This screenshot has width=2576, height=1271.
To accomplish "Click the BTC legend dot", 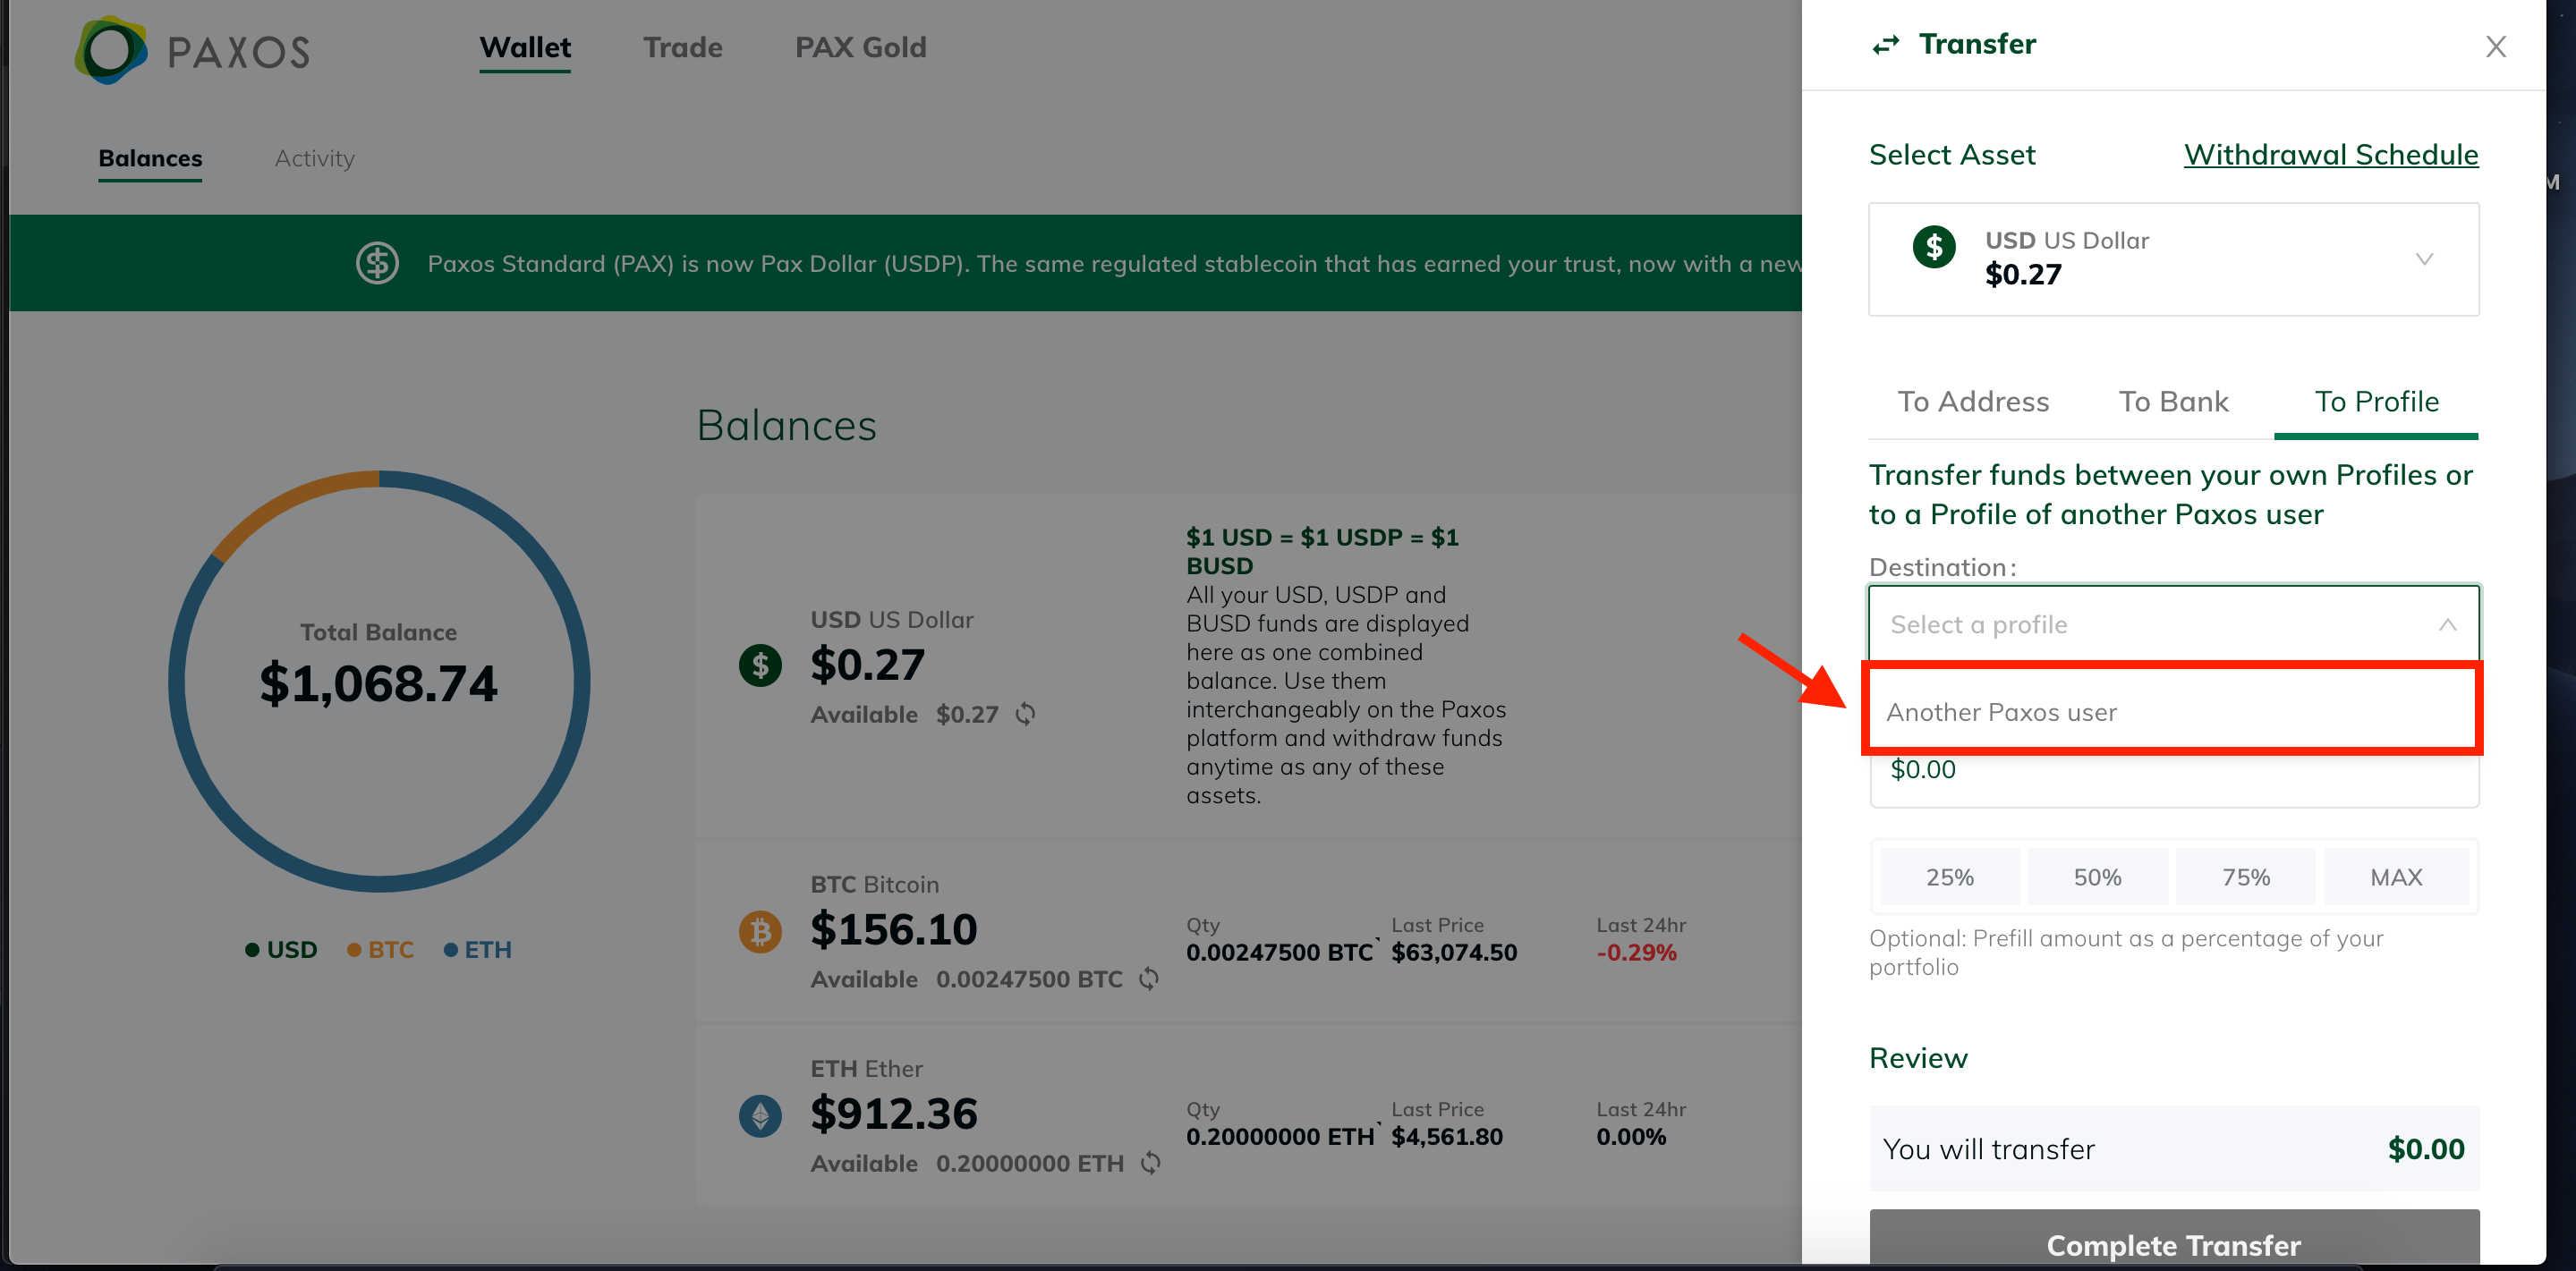I will point(354,950).
